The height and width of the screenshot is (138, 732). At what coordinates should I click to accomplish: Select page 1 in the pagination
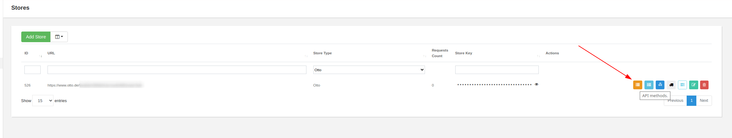691,101
